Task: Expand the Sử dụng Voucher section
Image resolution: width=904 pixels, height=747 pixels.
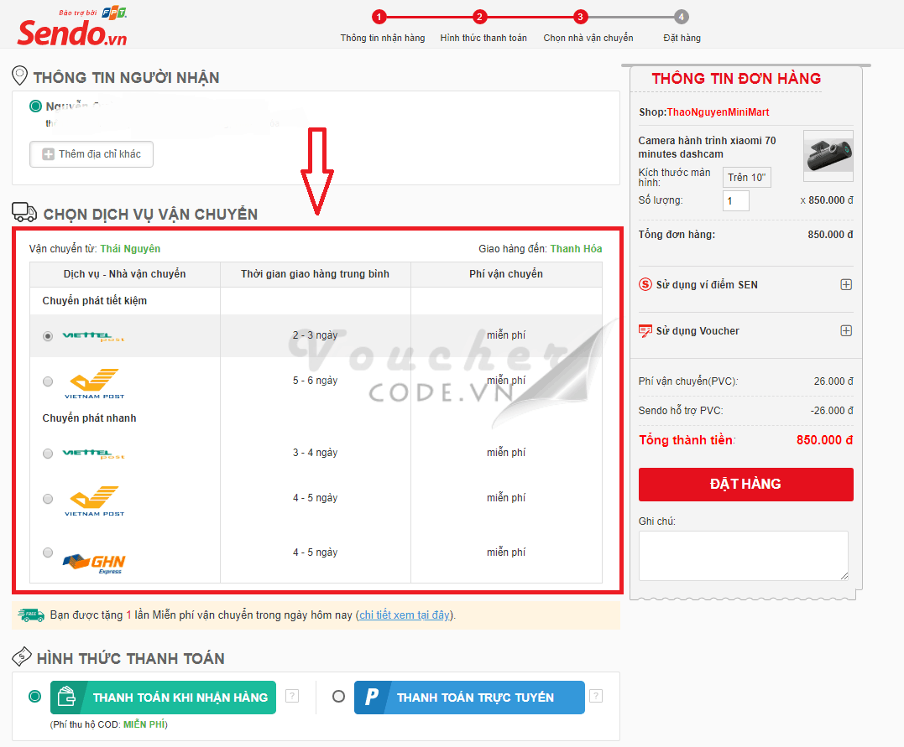Action: pyautogui.click(x=846, y=331)
